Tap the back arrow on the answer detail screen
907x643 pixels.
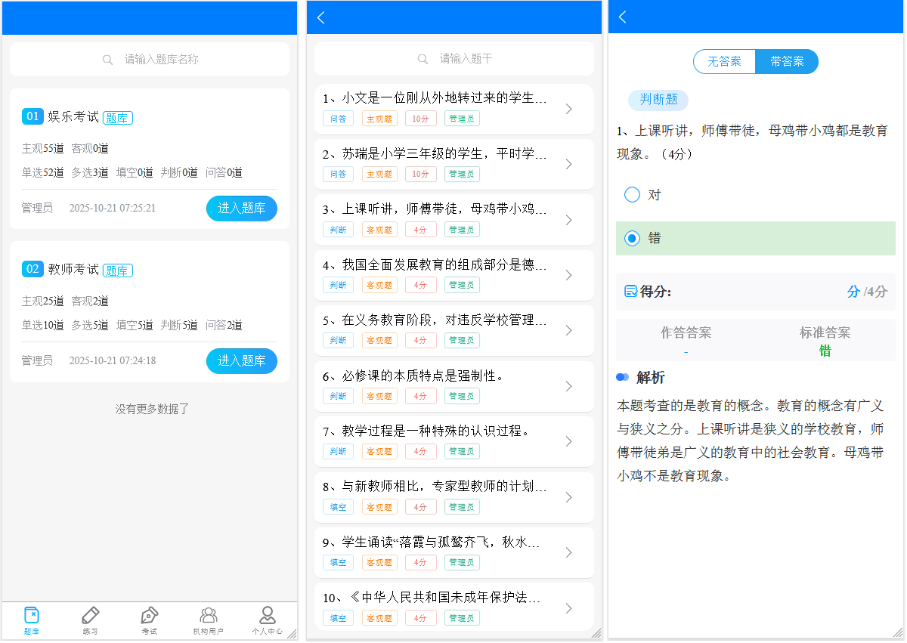tap(621, 17)
